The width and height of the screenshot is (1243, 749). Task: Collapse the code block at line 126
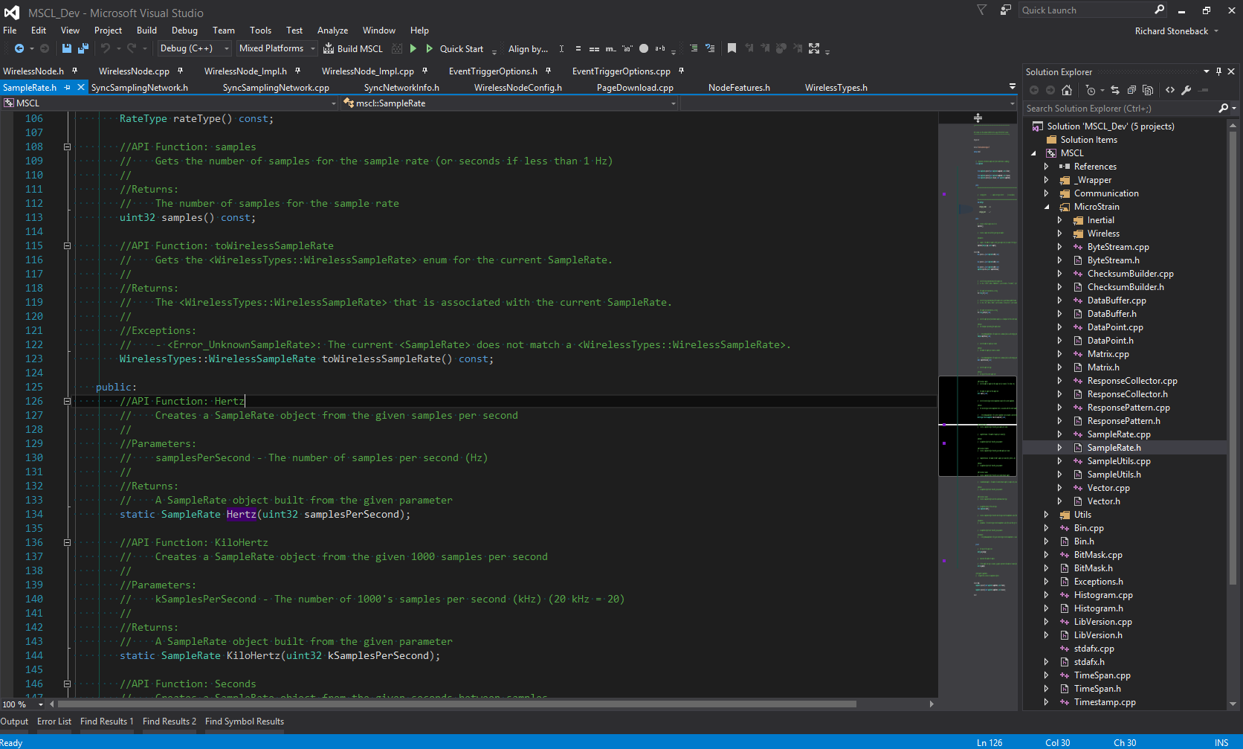coord(67,402)
